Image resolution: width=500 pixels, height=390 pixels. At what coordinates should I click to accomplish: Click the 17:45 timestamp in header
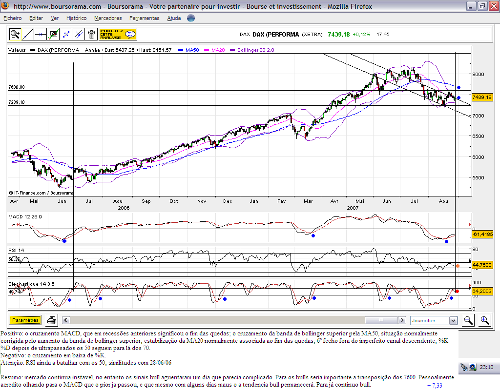[x=383, y=35]
